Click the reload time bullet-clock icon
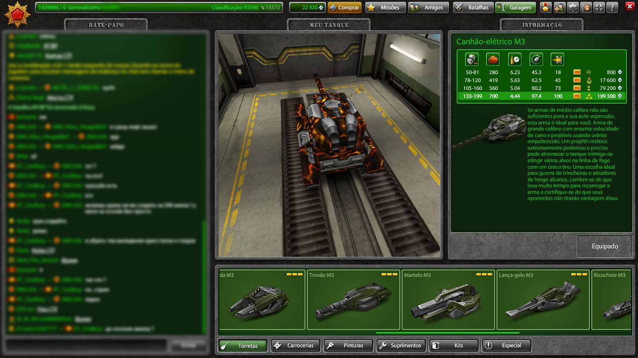 (515, 60)
